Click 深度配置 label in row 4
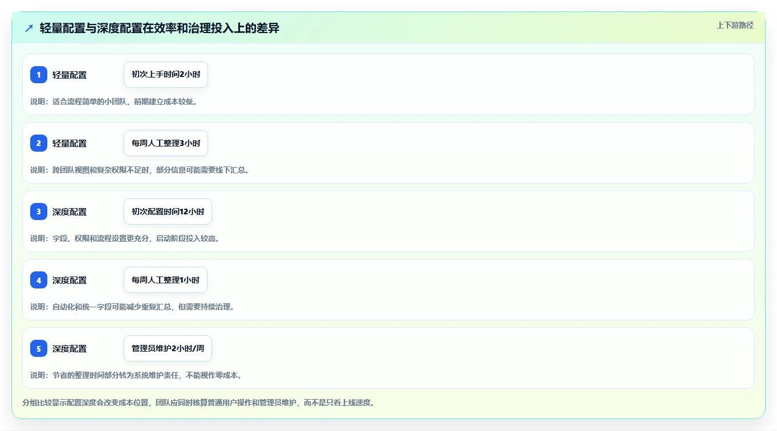The height and width of the screenshot is (431, 777). point(70,280)
